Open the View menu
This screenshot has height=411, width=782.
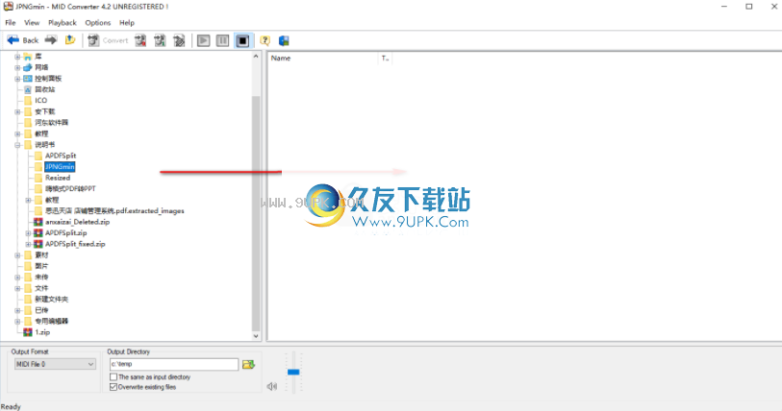[x=32, y=22]
